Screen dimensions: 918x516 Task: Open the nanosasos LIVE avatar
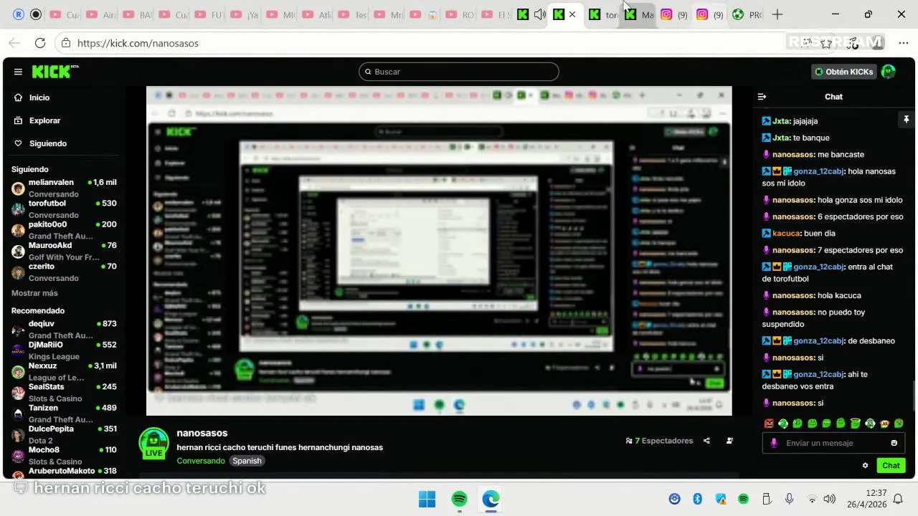point(153,444)
